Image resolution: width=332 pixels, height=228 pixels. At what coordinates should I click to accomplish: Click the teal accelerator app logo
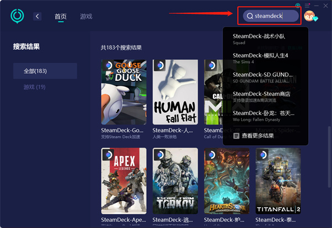tap(17, 16)
